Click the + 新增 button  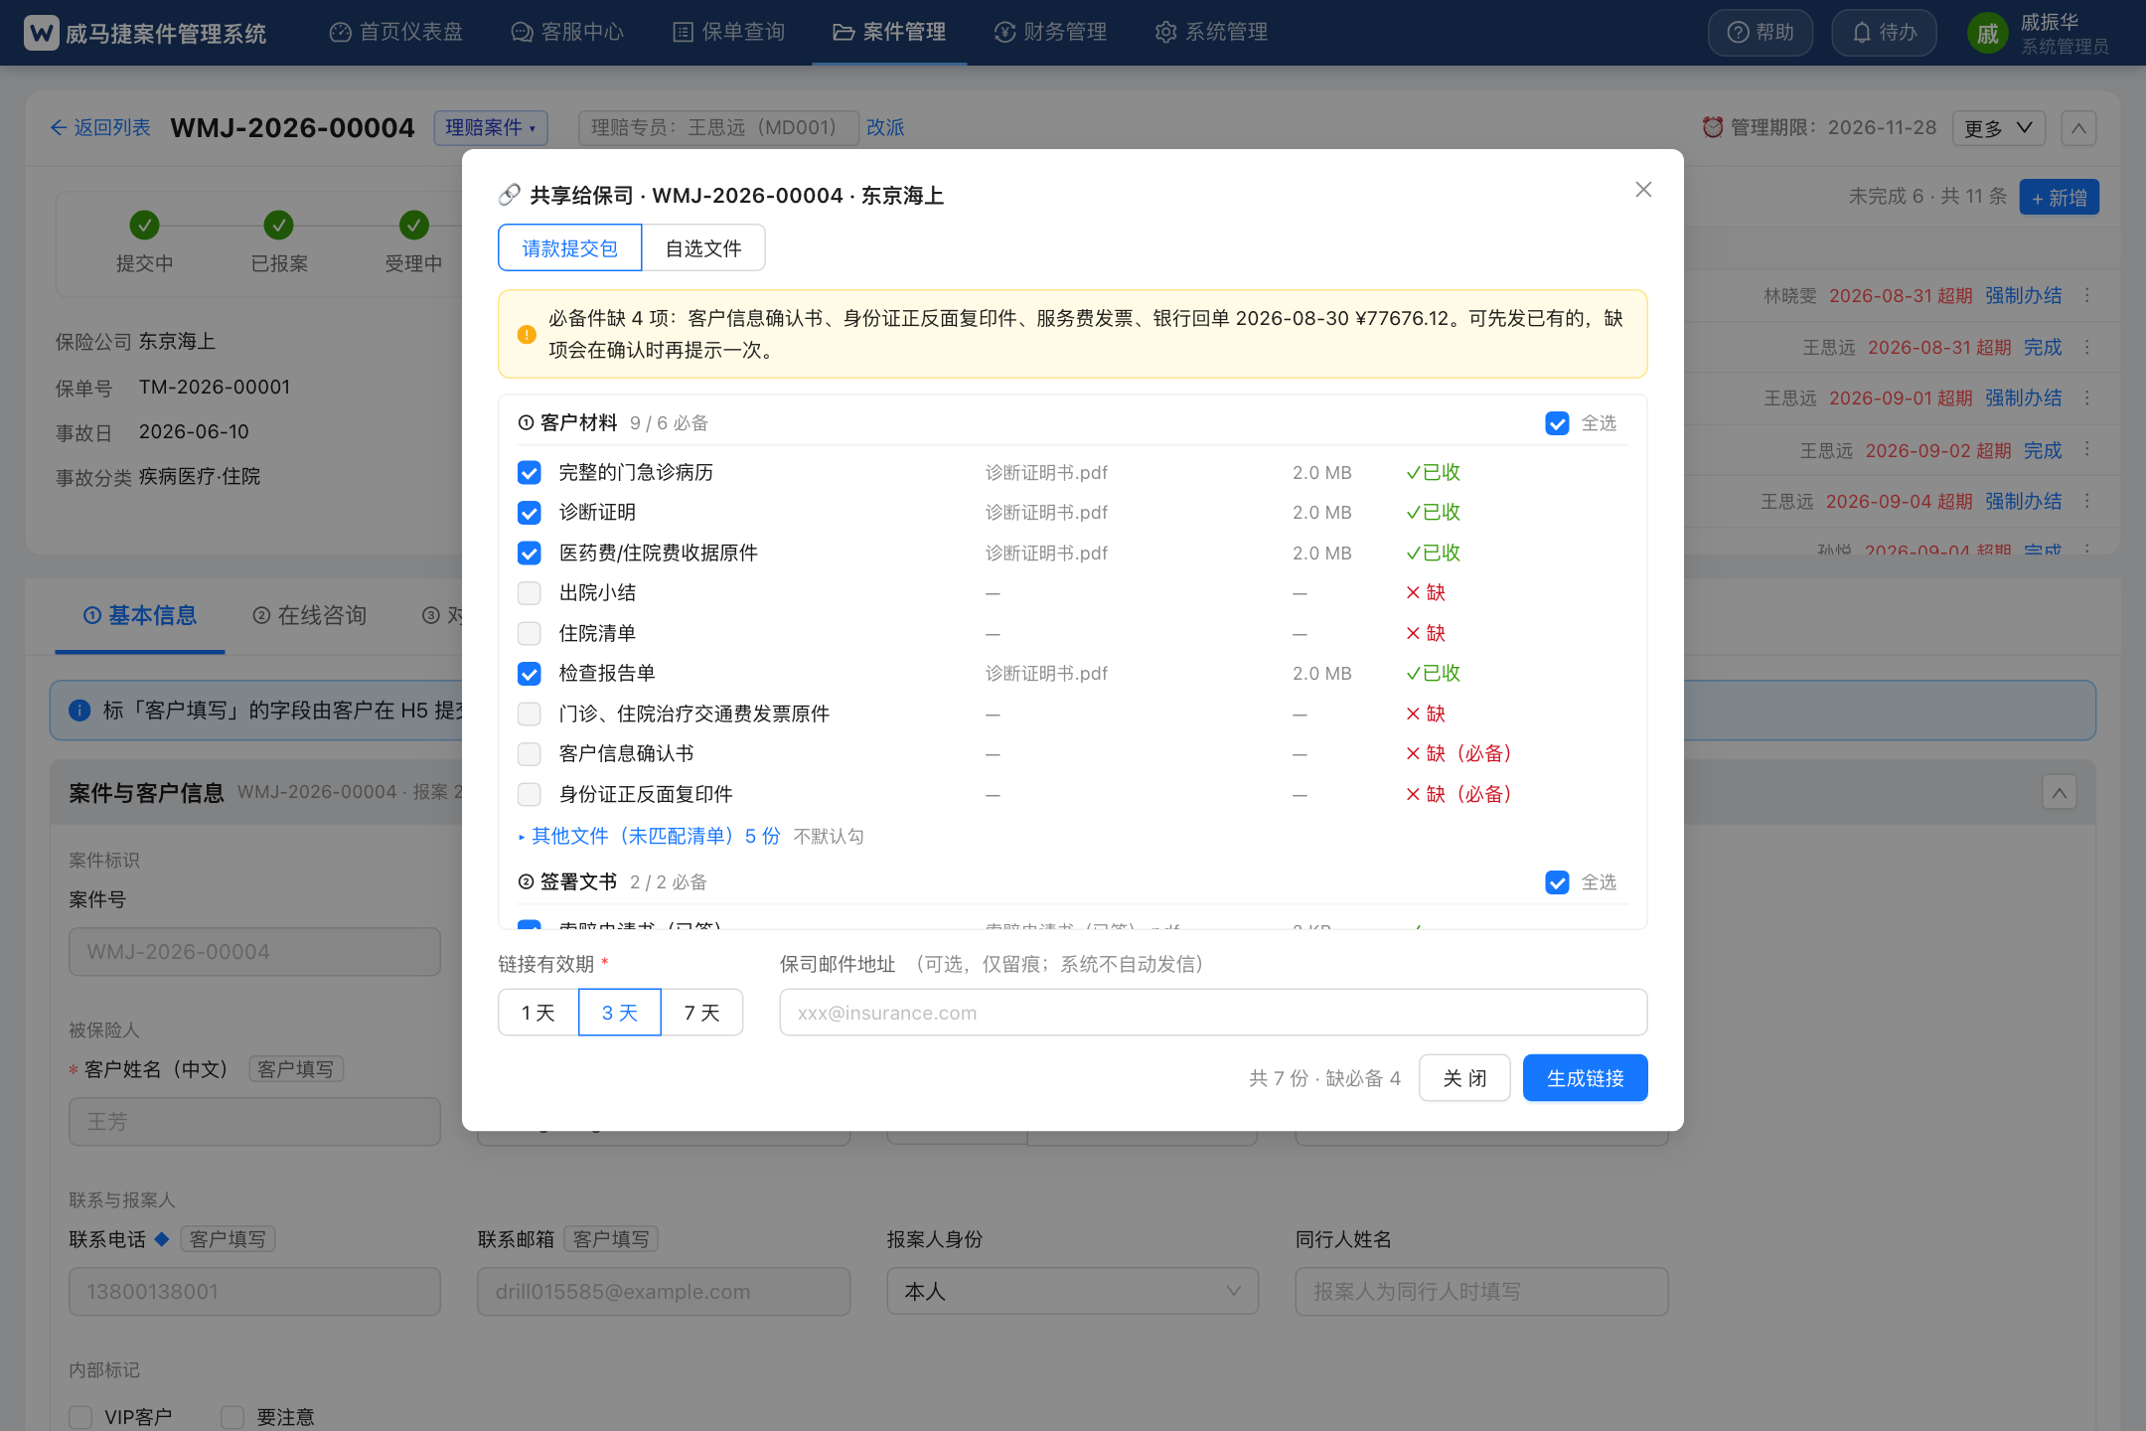click(2059, 197)
